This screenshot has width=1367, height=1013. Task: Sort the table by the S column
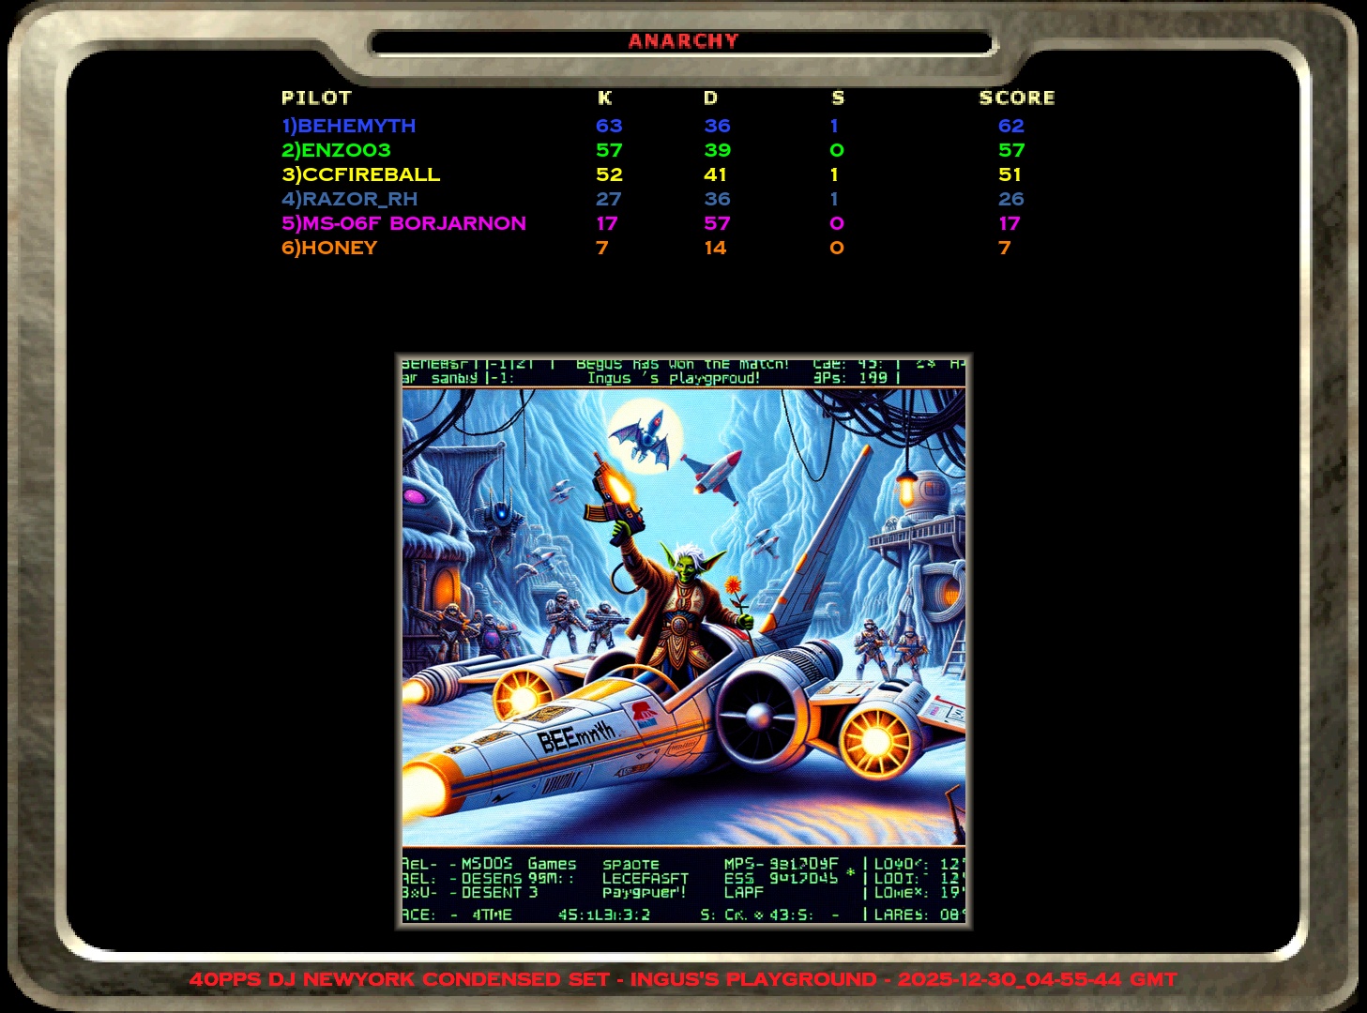837,98
